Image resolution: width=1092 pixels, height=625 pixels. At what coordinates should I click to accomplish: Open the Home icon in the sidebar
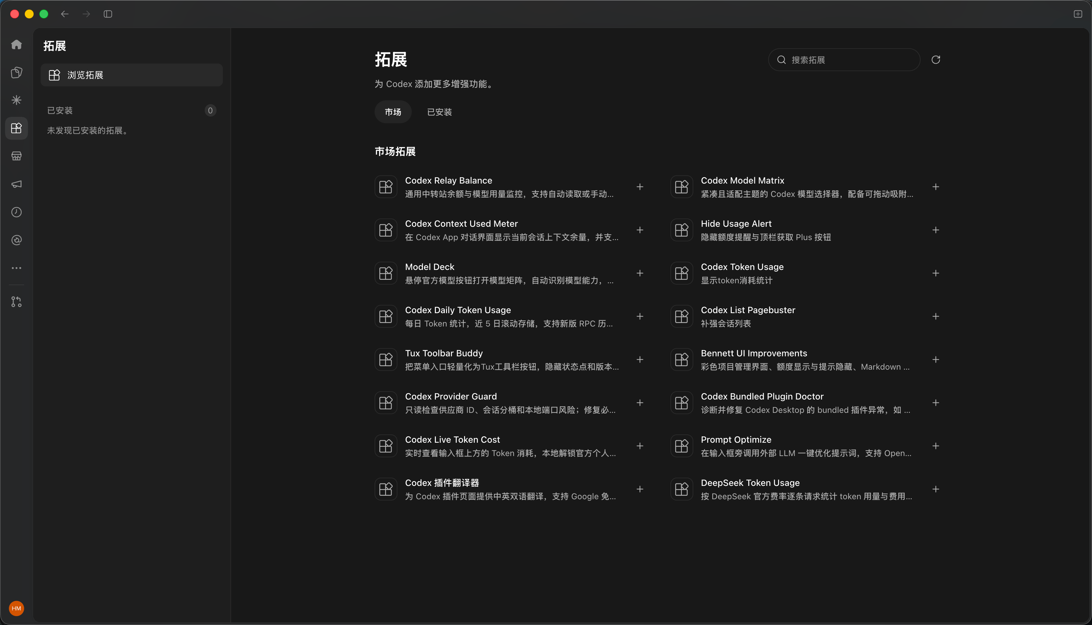pos(16,45)
